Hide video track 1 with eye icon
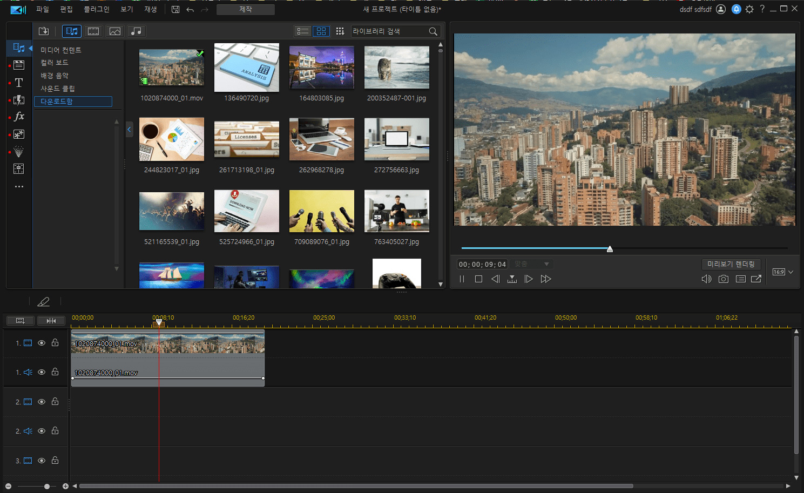 tap(42, 343)
